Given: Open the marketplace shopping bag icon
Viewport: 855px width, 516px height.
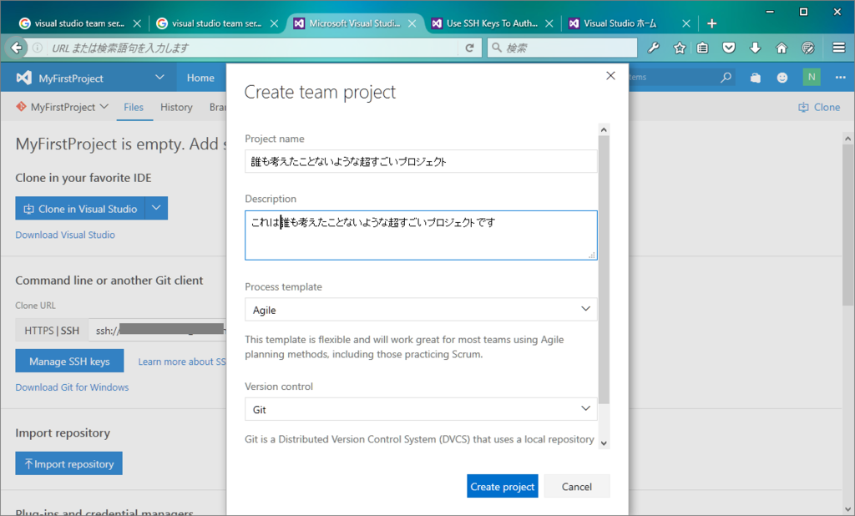Looking at the screenshot, I should (x=755, y=78).
